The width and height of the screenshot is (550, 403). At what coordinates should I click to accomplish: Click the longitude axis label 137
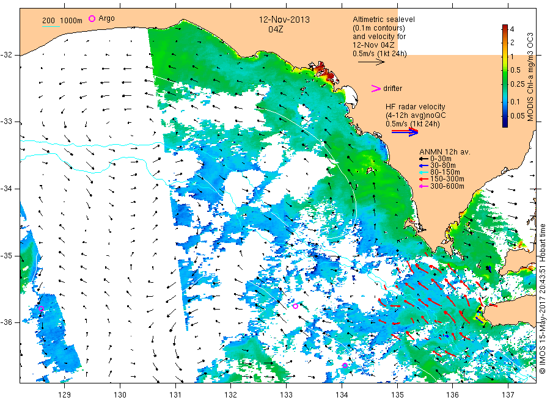click(x=508, y=395)
